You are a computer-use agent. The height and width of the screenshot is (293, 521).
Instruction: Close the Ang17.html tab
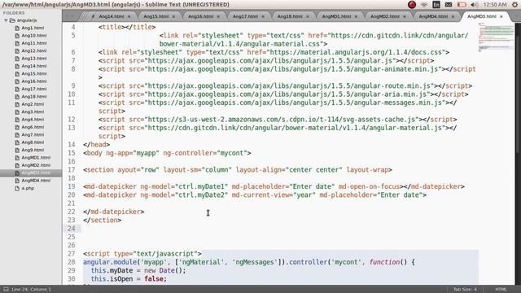pyautogui.click(x=263, y=16)
